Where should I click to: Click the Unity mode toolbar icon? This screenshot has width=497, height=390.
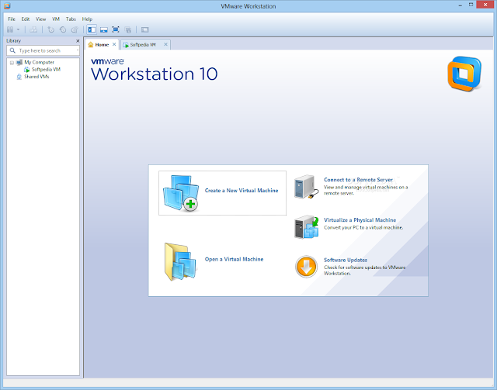(128, 29)
